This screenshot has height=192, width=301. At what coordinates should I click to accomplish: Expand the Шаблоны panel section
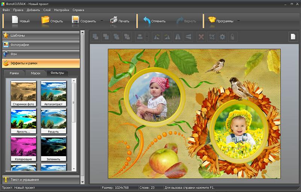point(41,35)
